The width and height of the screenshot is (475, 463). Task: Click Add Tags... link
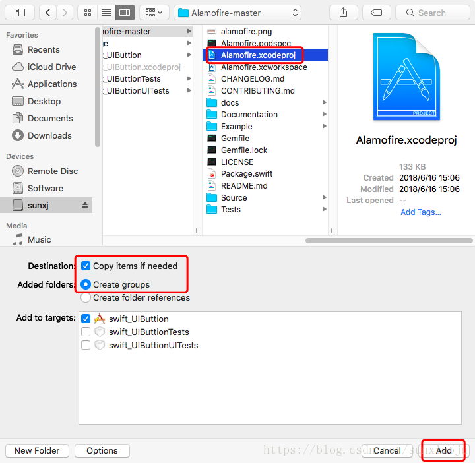click(421, 212)
